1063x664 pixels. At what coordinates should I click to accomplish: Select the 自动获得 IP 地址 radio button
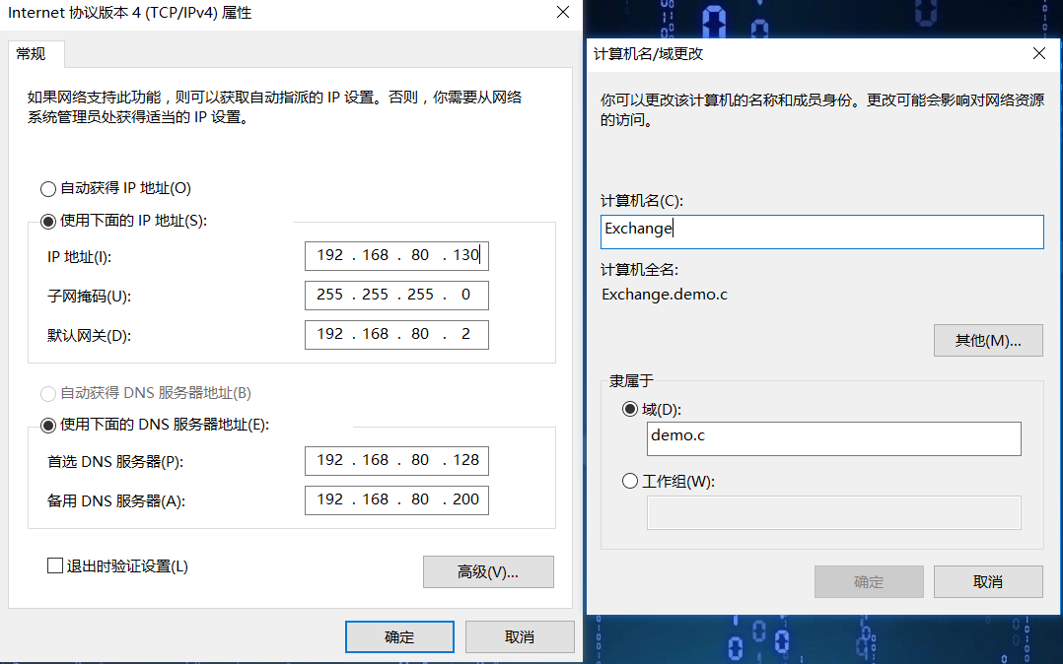[48, 188]
